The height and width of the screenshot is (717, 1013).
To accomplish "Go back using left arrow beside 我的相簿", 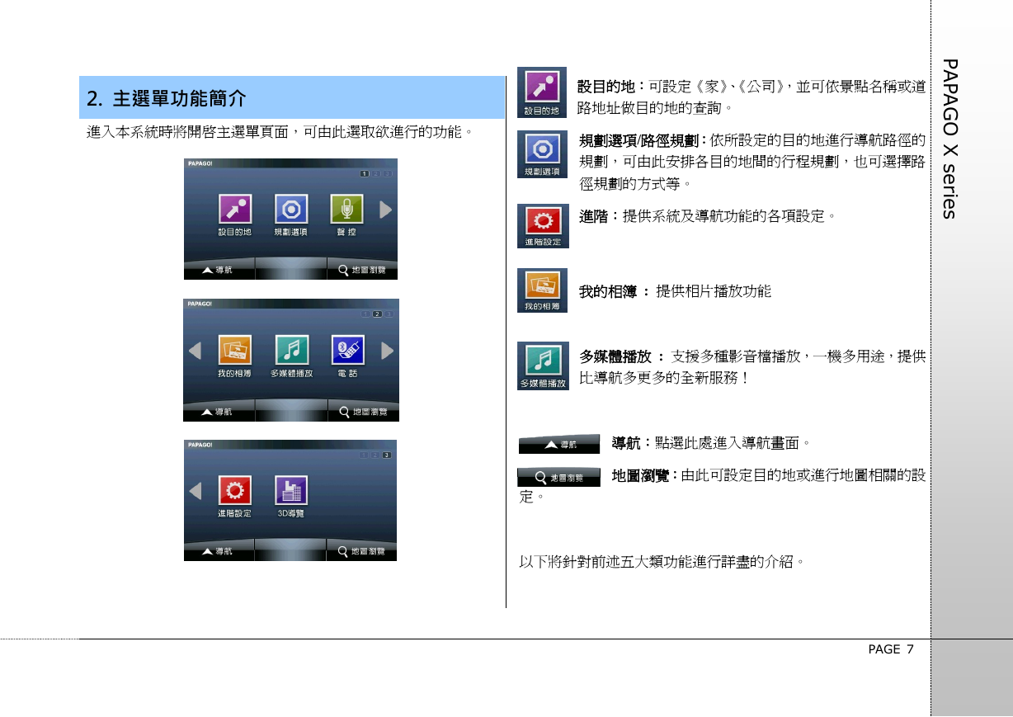I will pyautogui.click(x=195, y=351).
